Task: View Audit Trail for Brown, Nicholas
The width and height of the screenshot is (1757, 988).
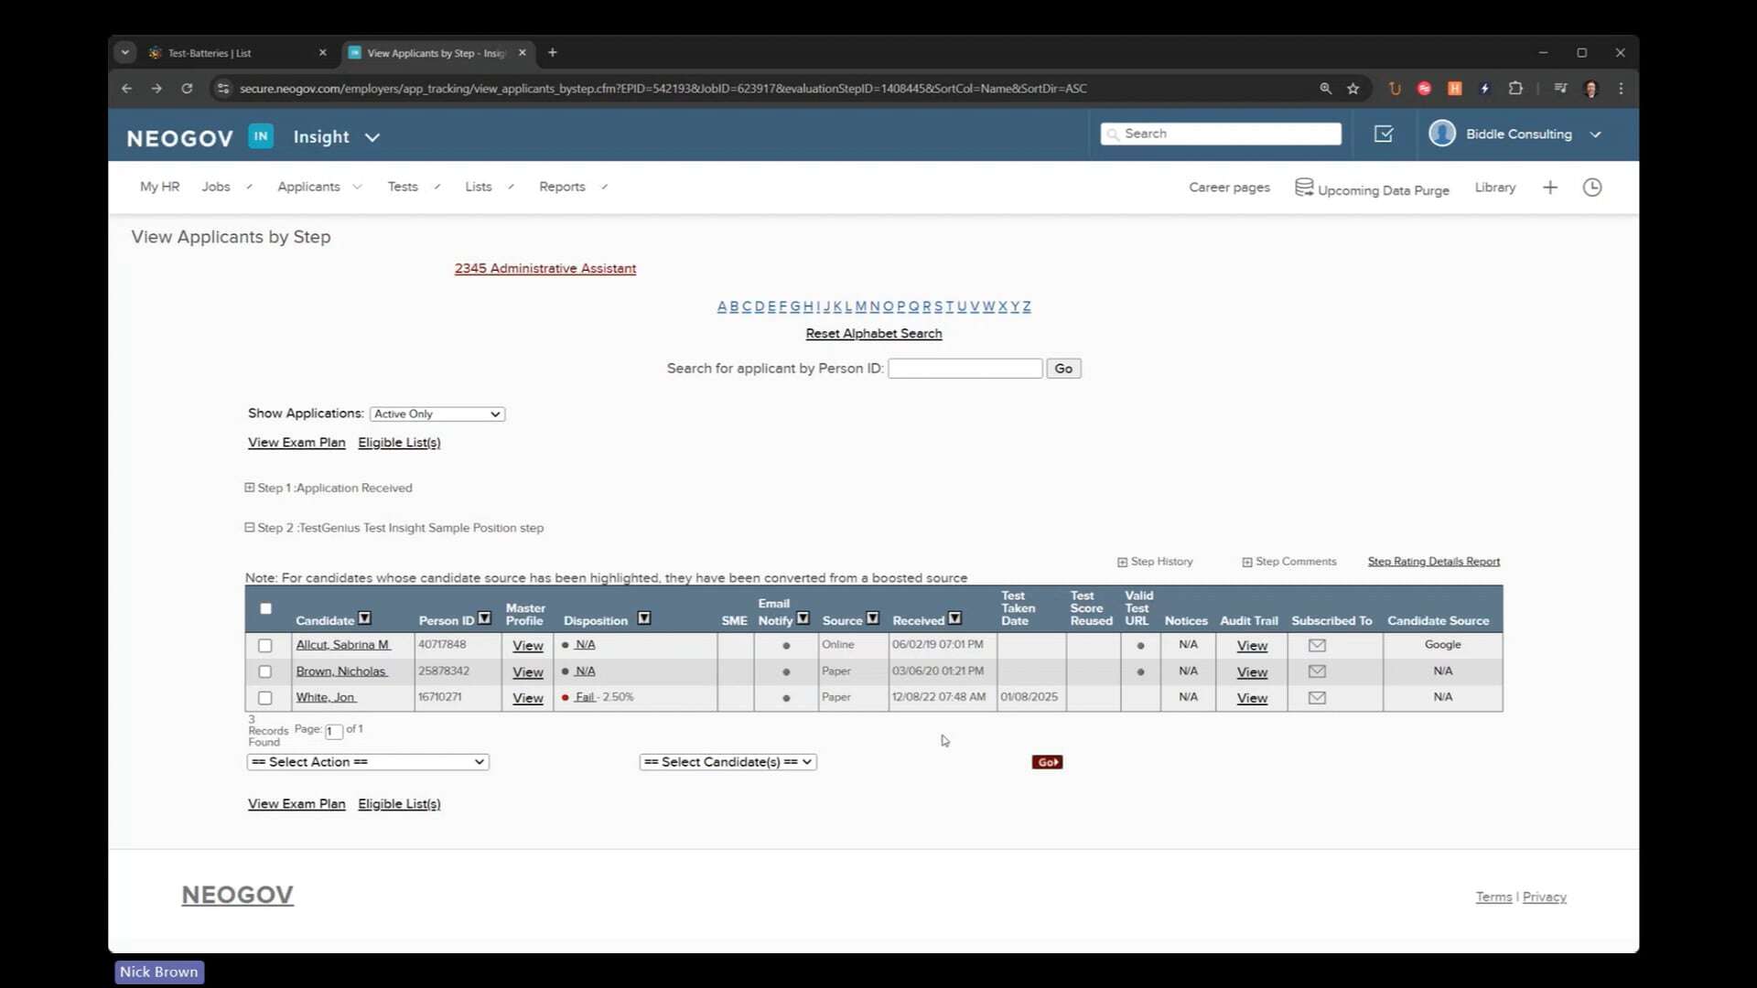Action: 1252,672
